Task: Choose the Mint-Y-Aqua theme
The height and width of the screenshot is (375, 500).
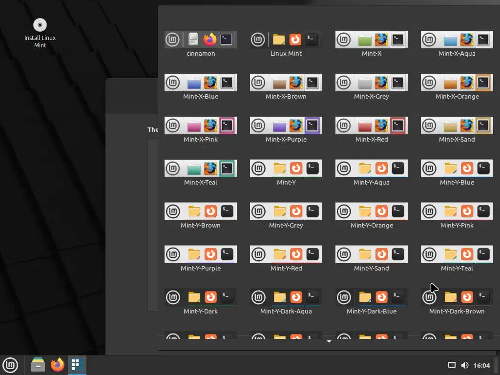Action: [372, 173]
